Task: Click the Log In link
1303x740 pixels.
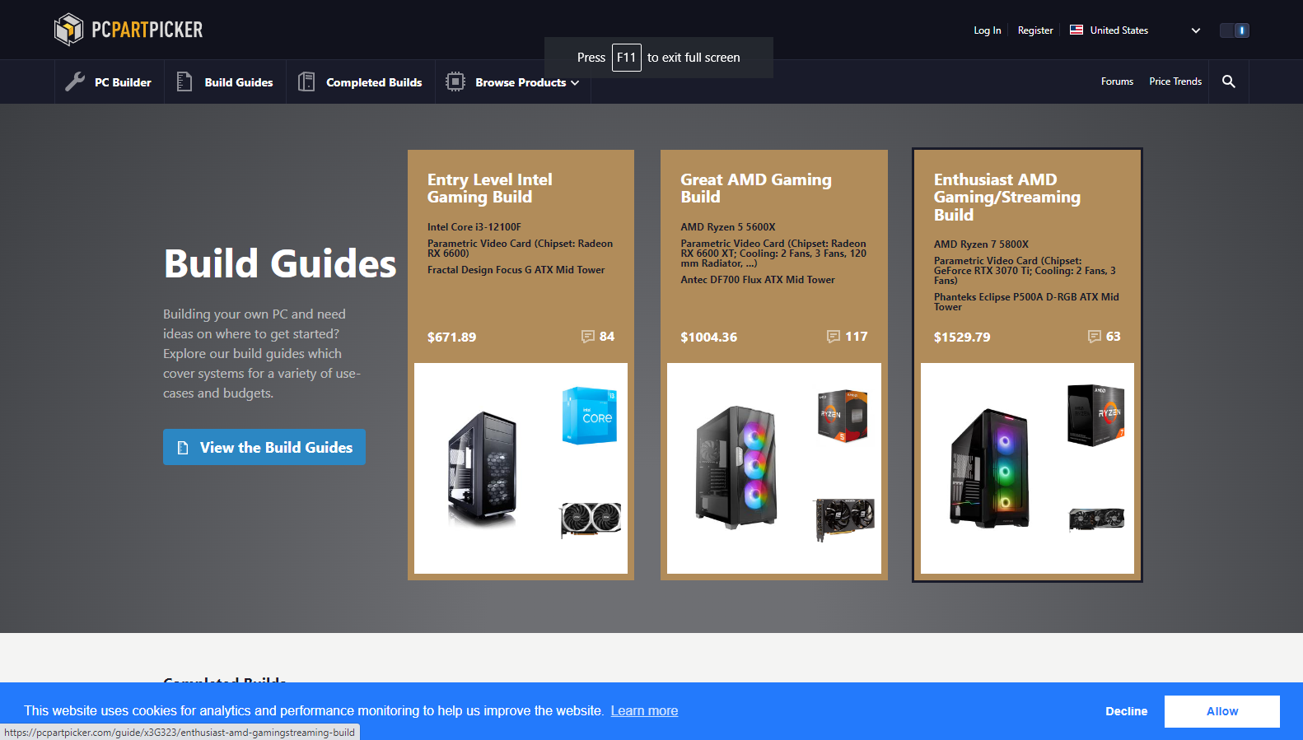Action: [988, 30]
